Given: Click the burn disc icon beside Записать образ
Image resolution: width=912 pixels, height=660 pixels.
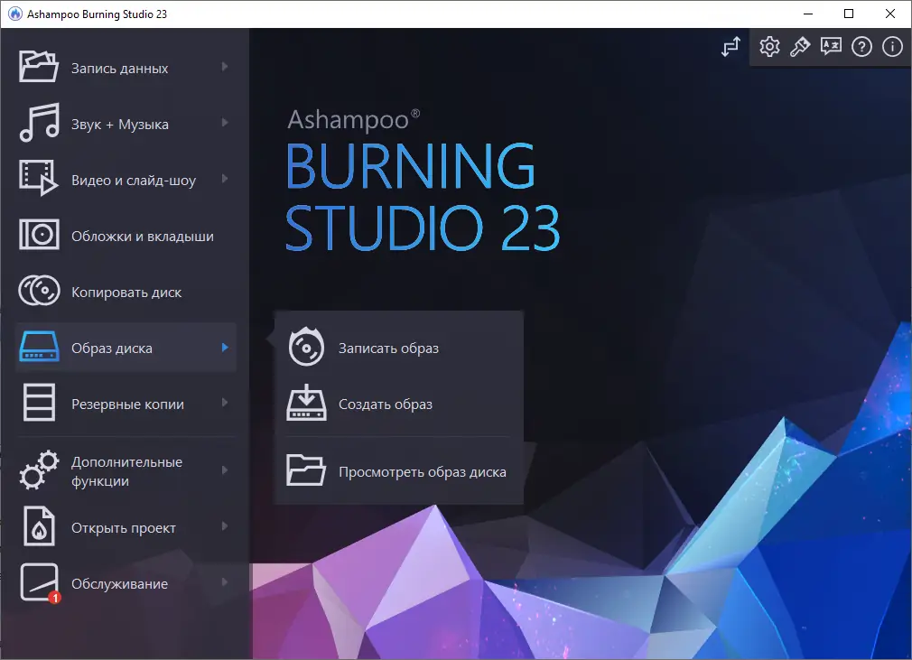Looking at the screenshot, I should click(x=307, y=347).
